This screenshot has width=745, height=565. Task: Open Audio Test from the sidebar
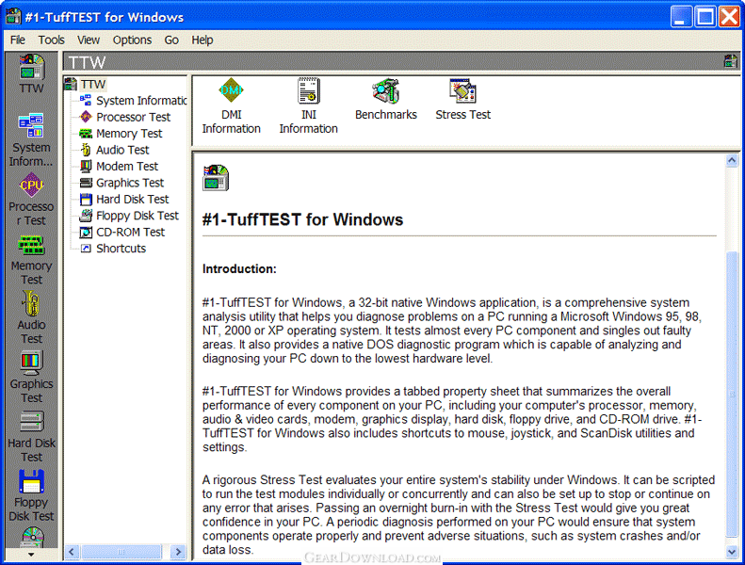(31, 317)
